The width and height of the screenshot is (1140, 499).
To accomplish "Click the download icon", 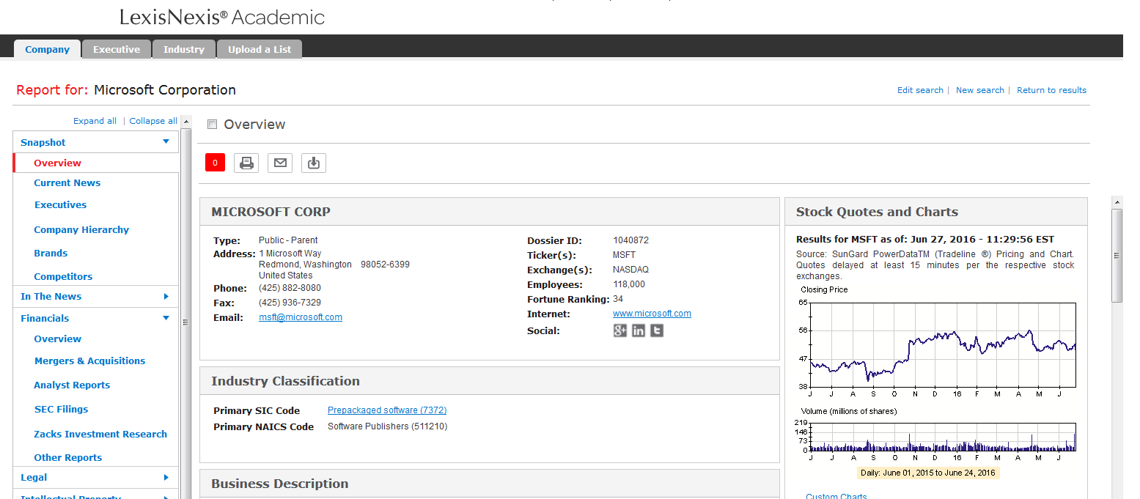I will (314, 163).
